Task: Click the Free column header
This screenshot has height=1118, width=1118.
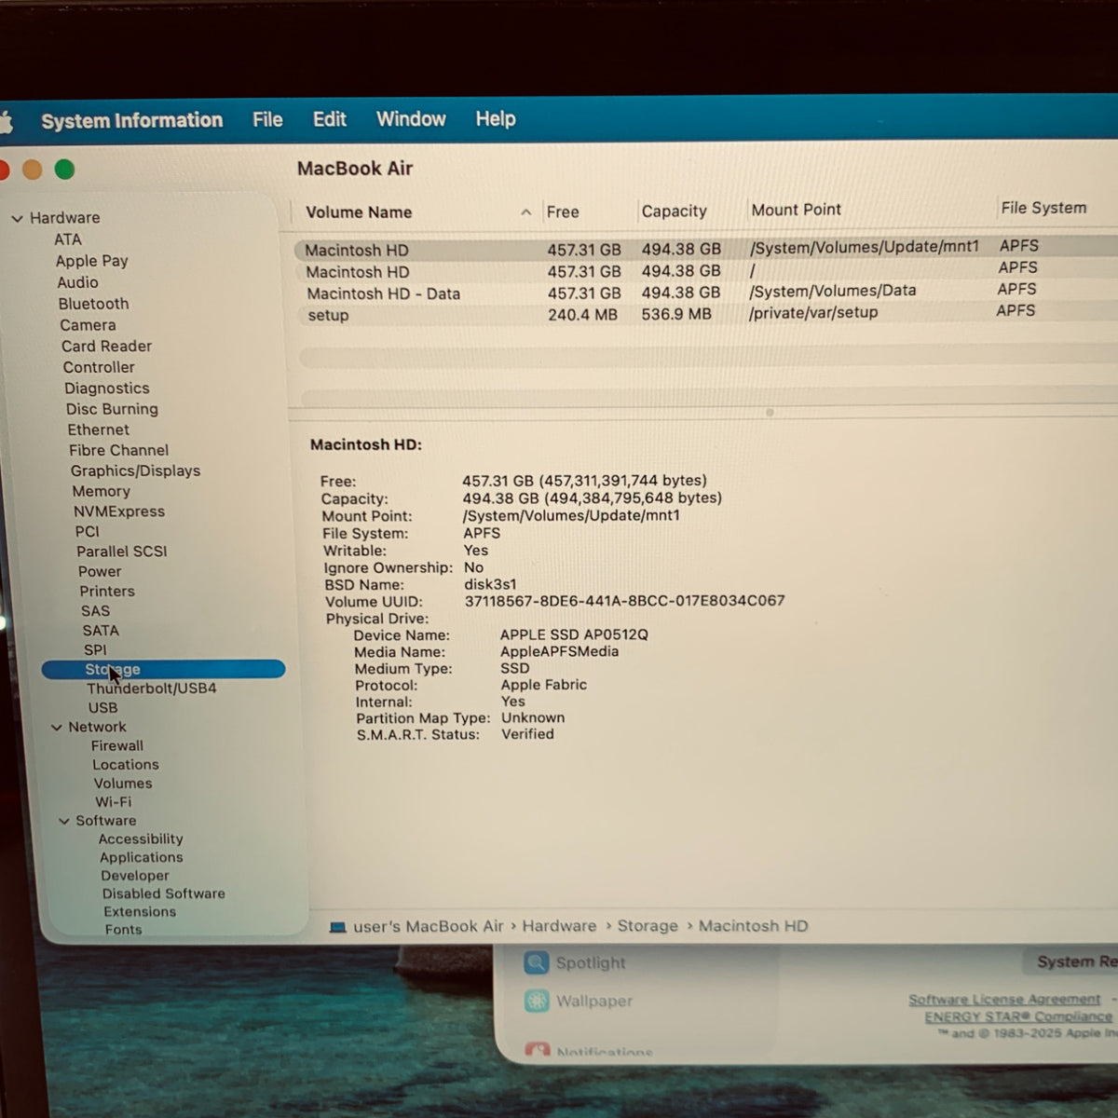Action: (563, 212)
